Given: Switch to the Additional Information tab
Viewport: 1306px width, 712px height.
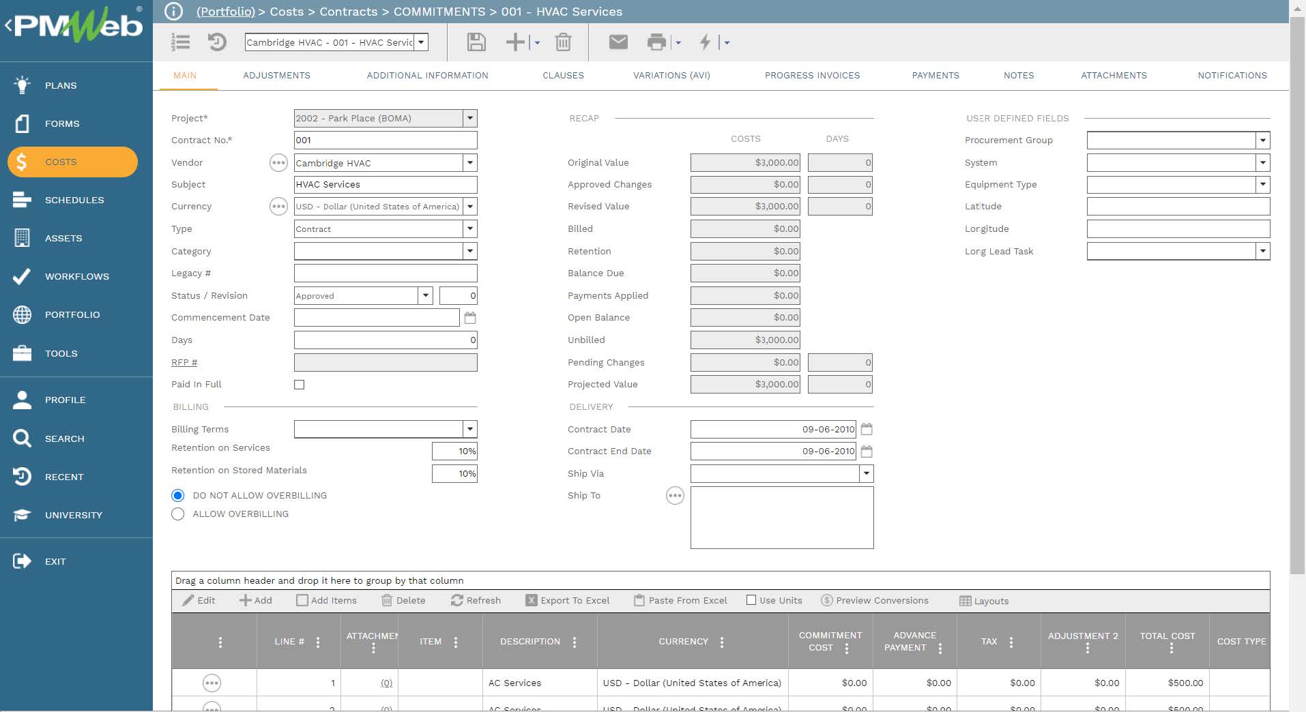Looking at the screenshot, I should (x=427, y=75).
